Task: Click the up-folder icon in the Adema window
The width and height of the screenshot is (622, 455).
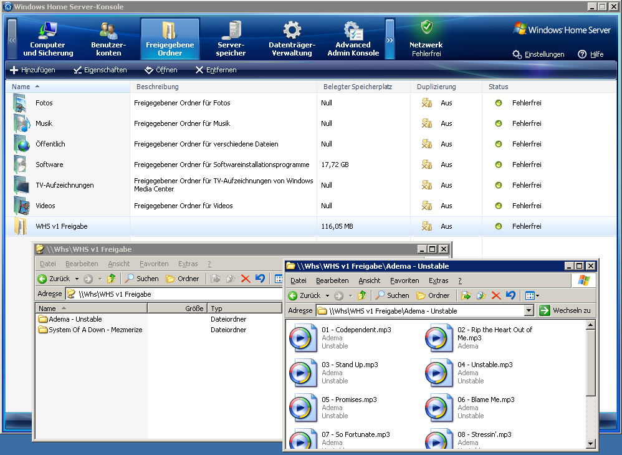Action: click(x=361, y=295)
